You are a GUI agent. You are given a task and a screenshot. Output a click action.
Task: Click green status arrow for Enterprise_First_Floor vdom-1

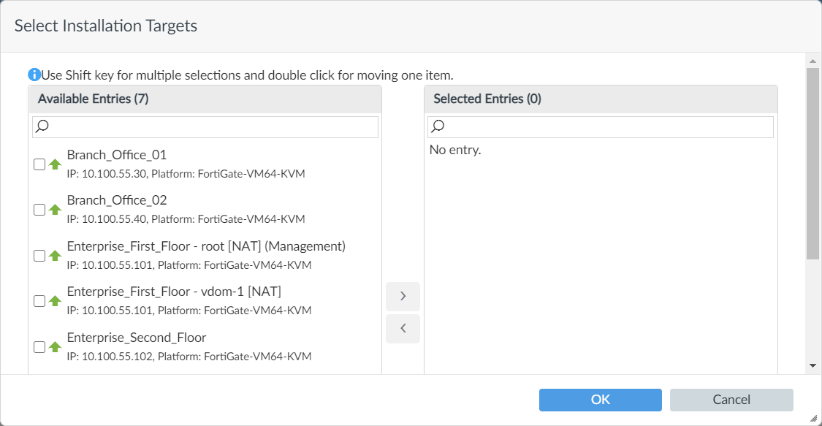[55, 301]
